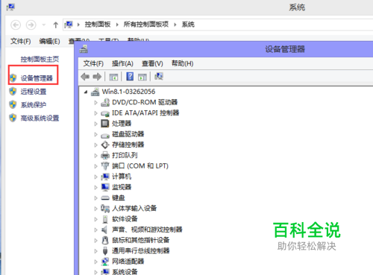Click the action pane toolbar icon
373x275 pixels.
click(x=142, y=77)
